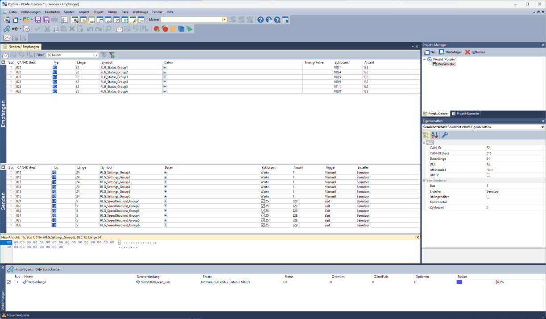Close the Projekt-Manager panel
Viewport: 546px width, 319px height.
click(x=543, y=45)
